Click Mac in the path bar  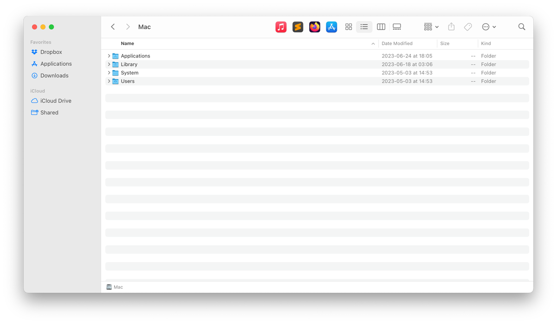[118, 287]
